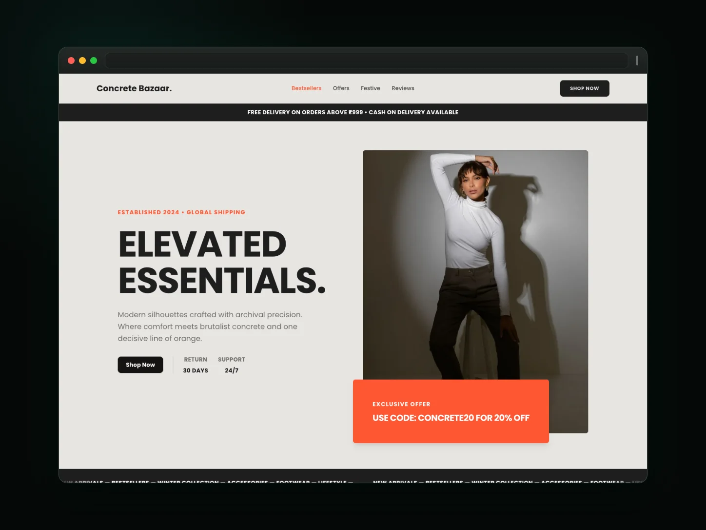
Task: Go to the Offers section
Action: [x=341, y=88]
